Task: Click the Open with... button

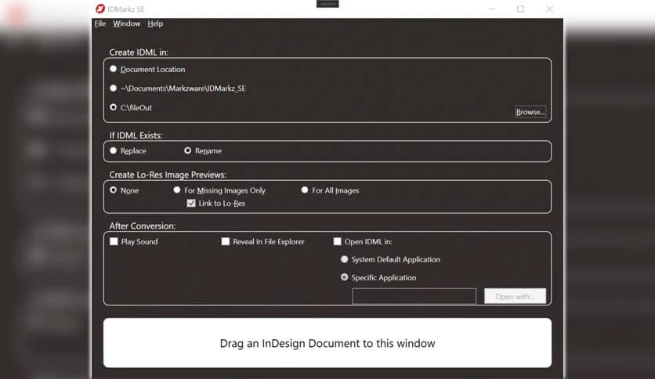Action: tap(515, 296)
